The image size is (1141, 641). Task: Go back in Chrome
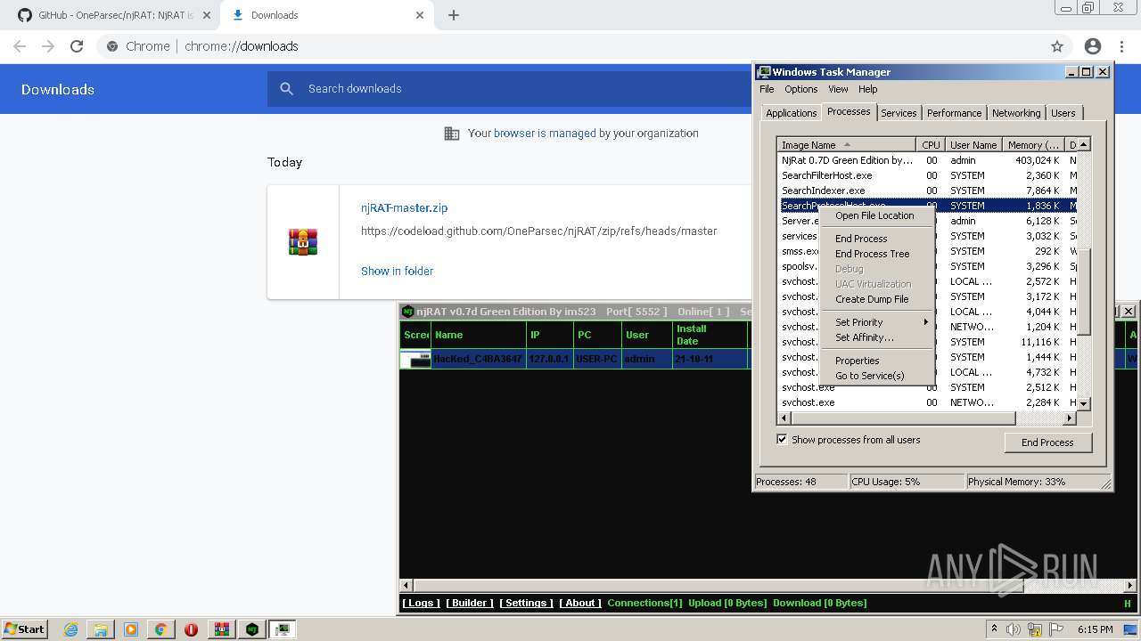coord(20,46)
